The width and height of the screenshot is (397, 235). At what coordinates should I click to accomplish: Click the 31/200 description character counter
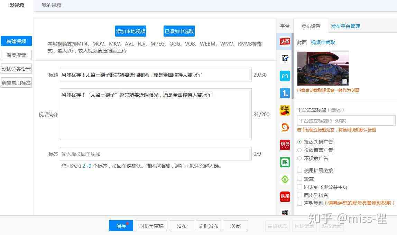coord(261,114)
